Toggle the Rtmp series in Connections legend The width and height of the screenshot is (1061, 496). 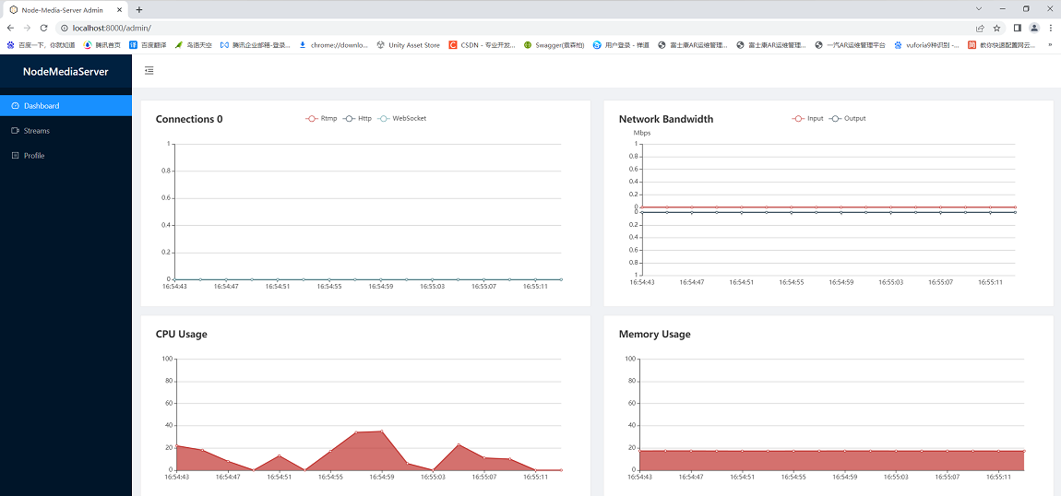pyautogui.click(x=321, y=118)
